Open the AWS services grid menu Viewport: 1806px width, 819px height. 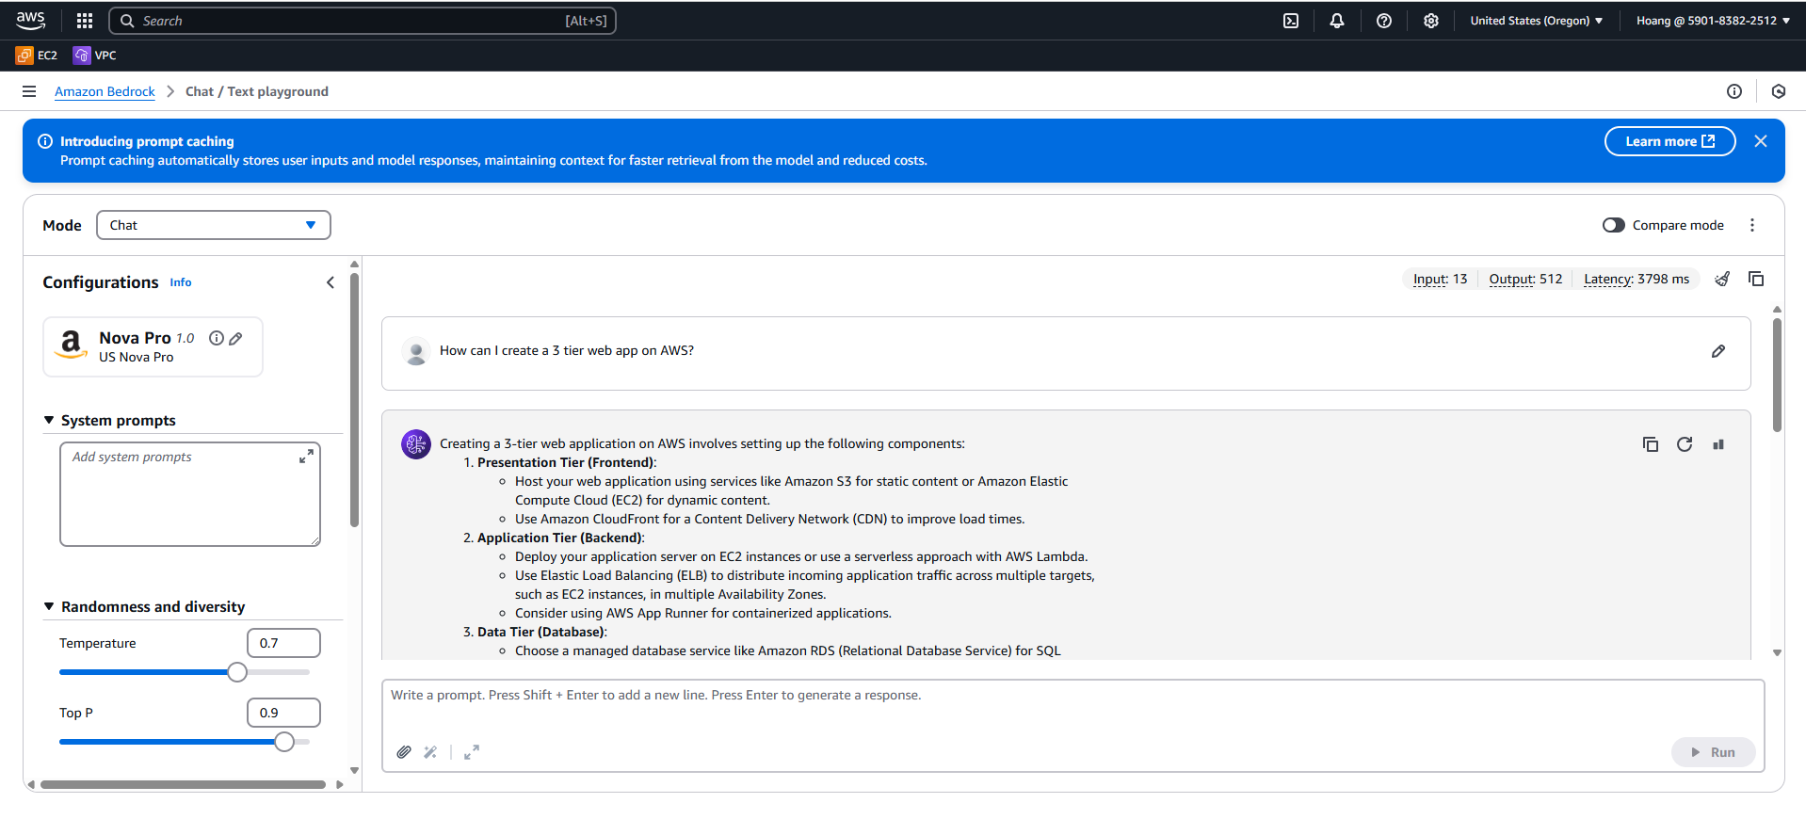pyautogui.click(x=85, y=21)
